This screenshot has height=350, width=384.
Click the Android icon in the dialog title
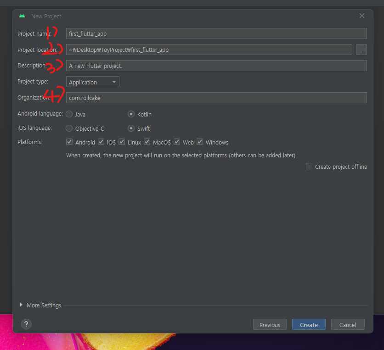(x=22, y=16)
